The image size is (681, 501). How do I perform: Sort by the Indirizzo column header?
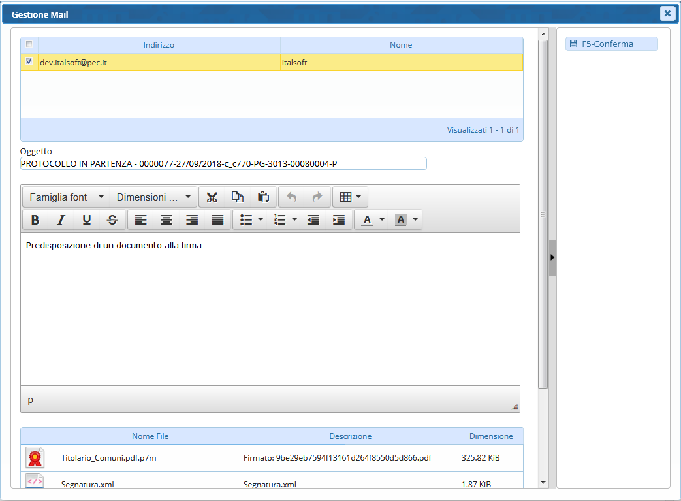pos(159,45)
